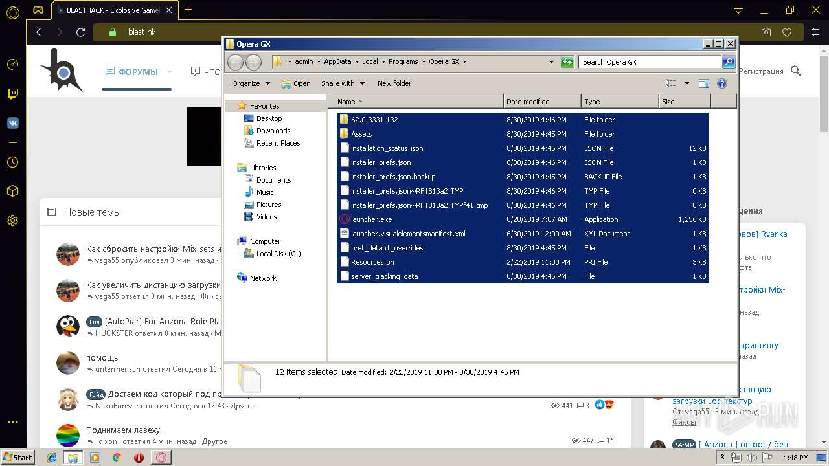This screenshot has width=829, height=466.
Task: Click the Open toolbar button
Action: pos(295,83)
